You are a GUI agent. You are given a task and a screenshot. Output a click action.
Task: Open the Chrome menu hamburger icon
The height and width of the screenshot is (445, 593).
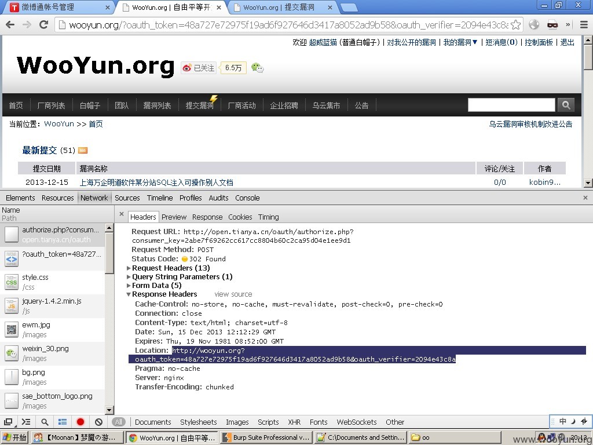(x=584, y=25)
